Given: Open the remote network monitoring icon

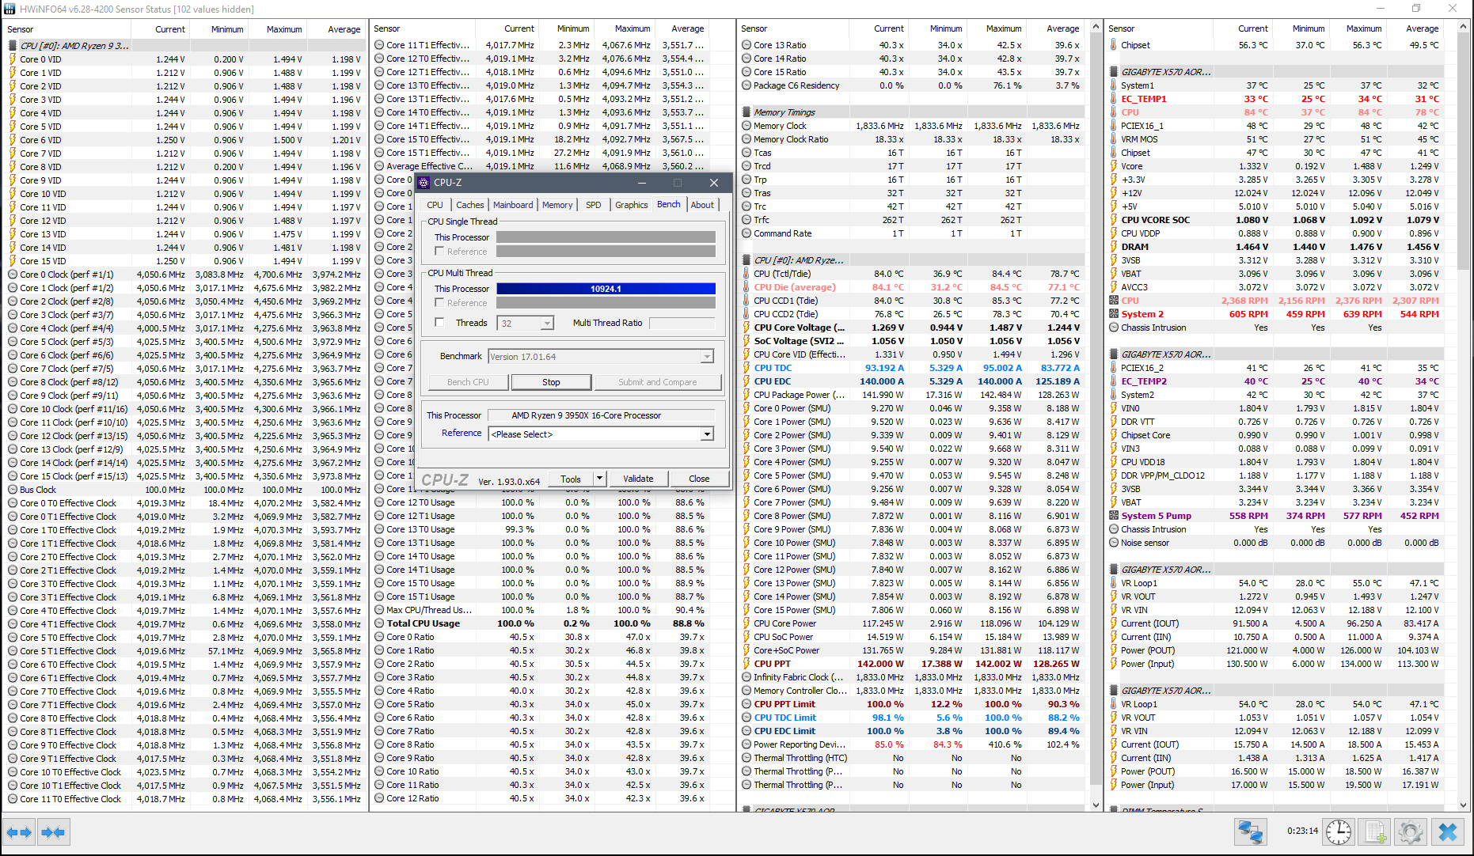Looking at the screenshot, I should coord(1251,832).
